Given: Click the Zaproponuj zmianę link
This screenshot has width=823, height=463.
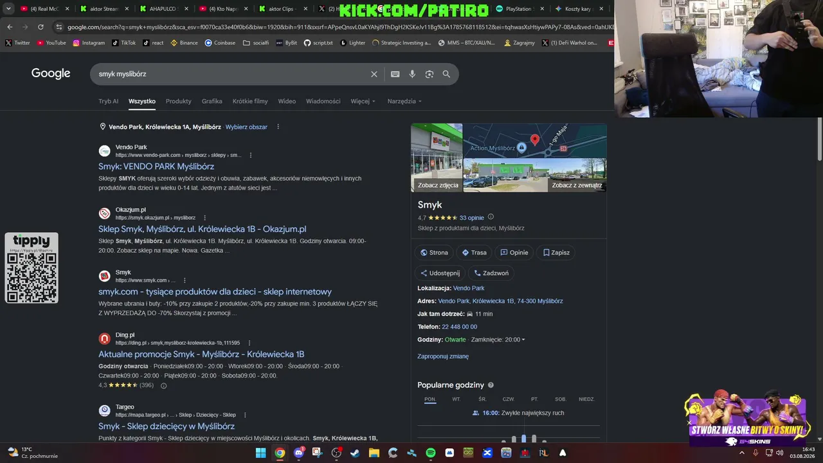Looking at the screenshot, I should point(443,356).
